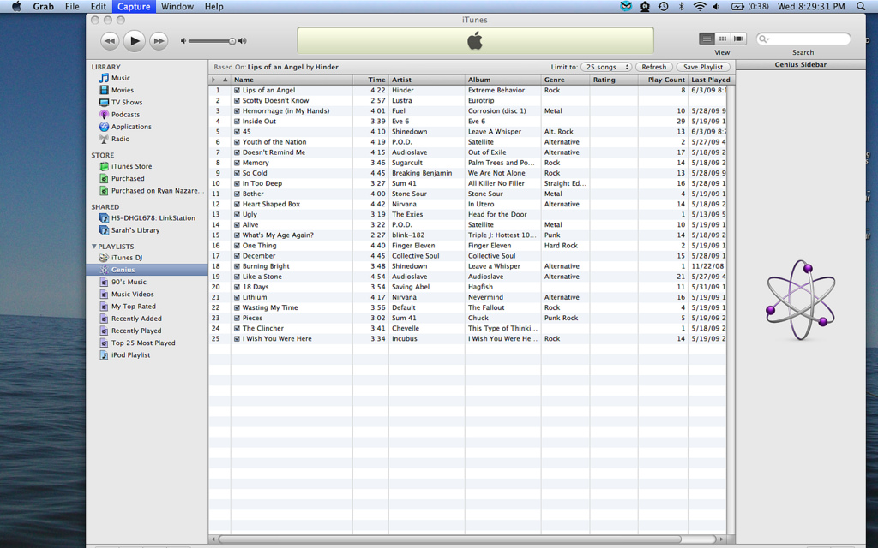Open Sarah's Library shared icon
Image resolution: width=878 pixels, height=548 pixels.
tap(104, 230)
